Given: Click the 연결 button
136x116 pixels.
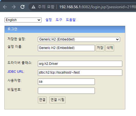Looking at the screenshot, I should tap(42, 100).
